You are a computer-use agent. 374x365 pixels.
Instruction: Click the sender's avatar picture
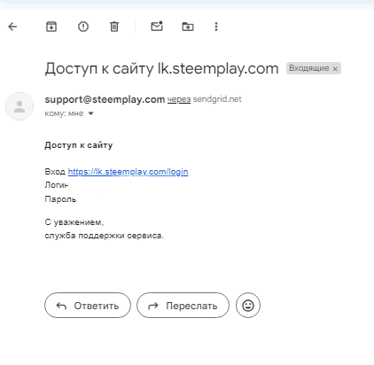[x=19, y=106]
